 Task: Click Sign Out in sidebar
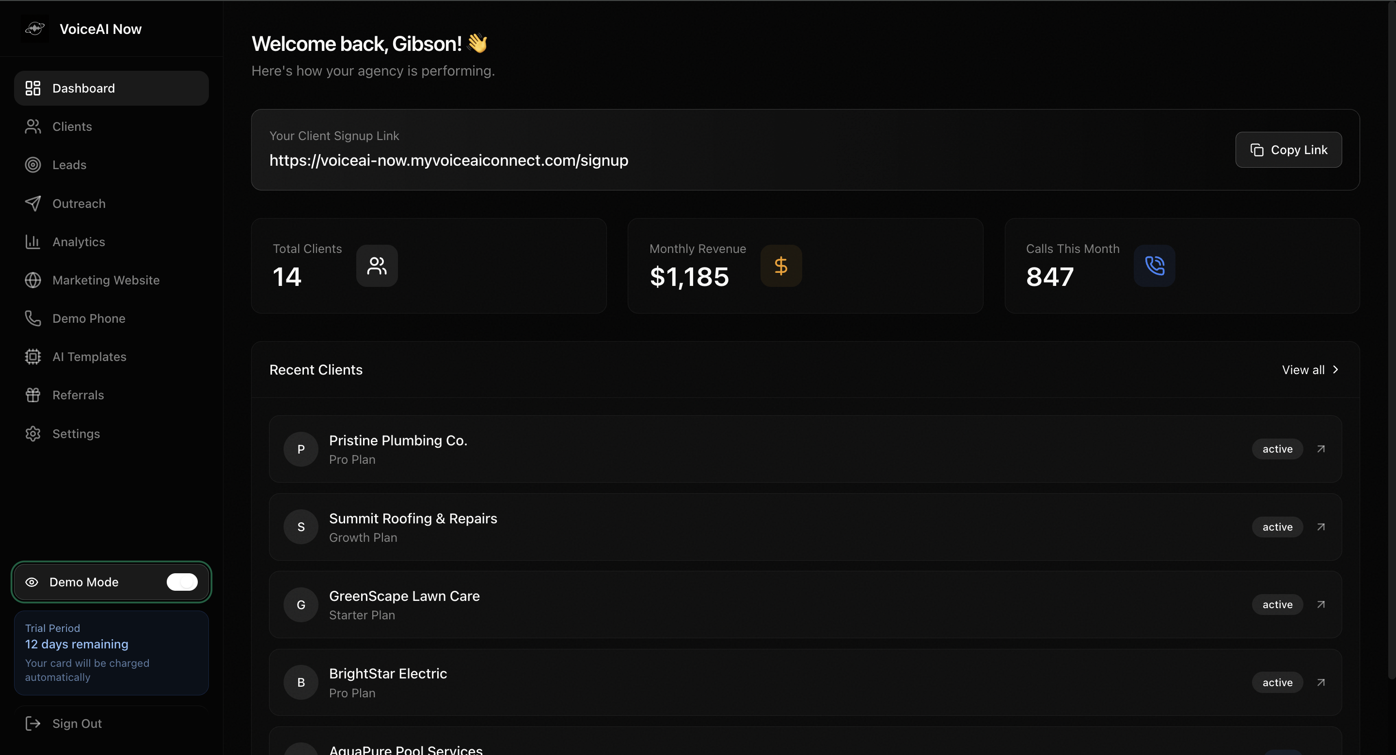click(77, 723)
